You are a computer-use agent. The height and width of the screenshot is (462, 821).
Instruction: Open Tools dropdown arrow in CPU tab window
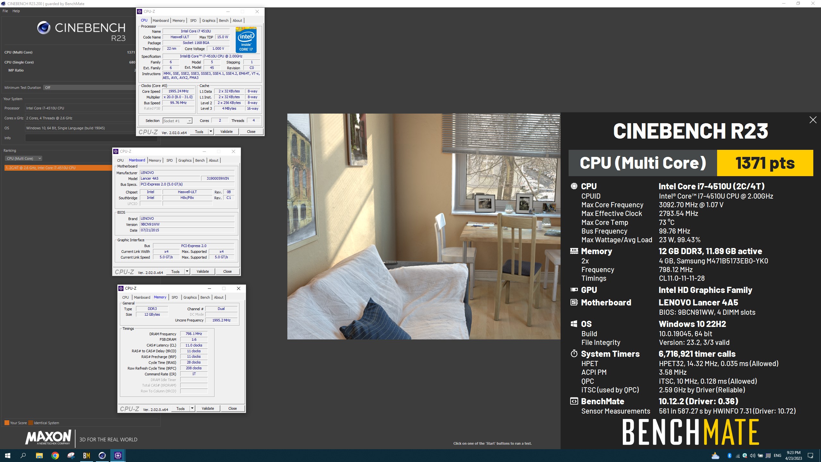[211, 132]
